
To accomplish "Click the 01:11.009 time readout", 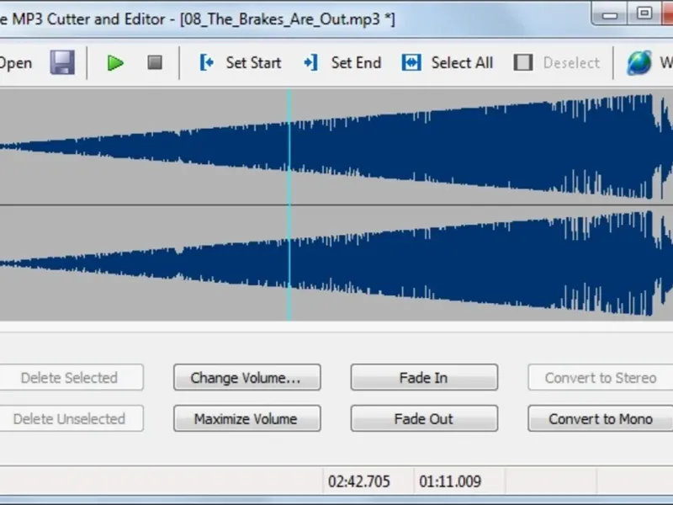I will (450, 481).
